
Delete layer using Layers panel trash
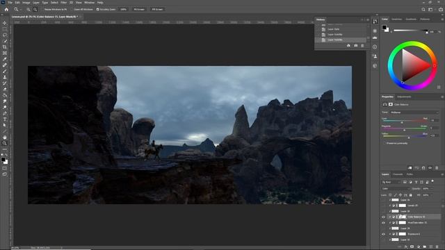437,247
